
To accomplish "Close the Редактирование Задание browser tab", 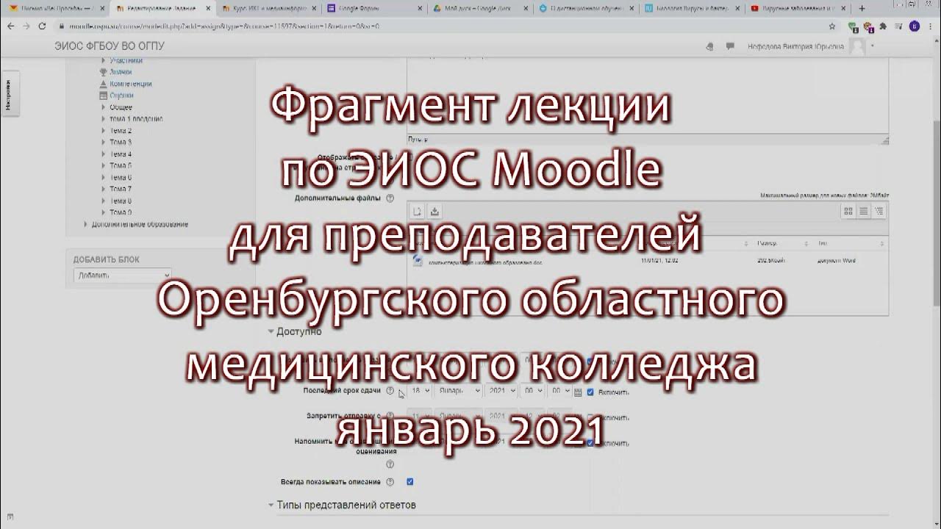I will point(208,8).
